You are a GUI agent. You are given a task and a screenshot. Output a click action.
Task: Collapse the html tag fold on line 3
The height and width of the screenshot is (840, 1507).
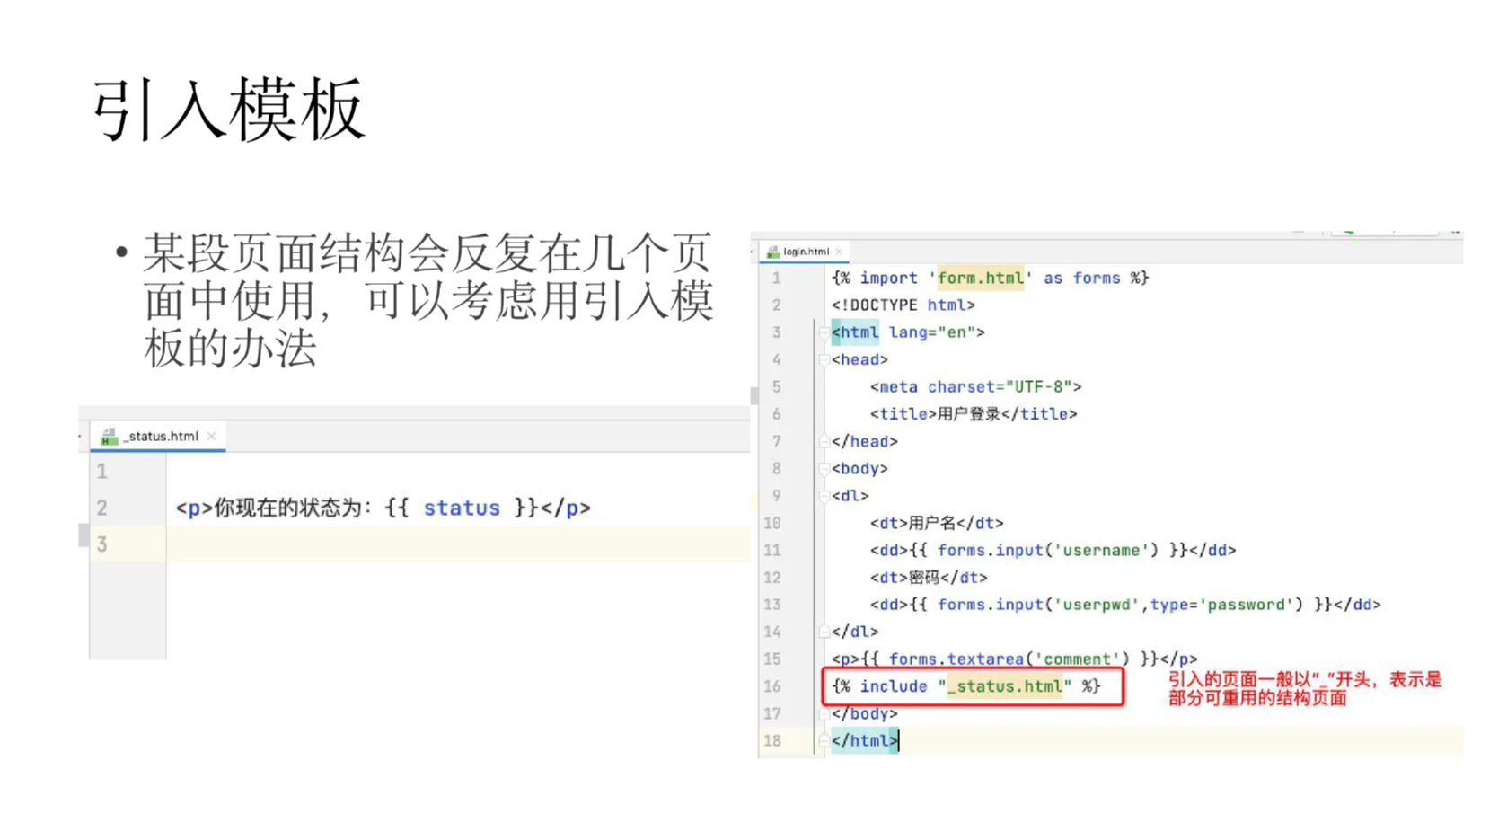tap(824, 332)
